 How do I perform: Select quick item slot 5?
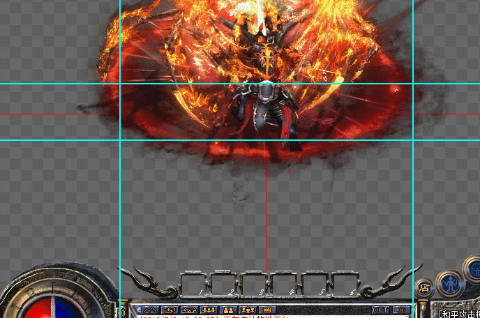[315, 285]
